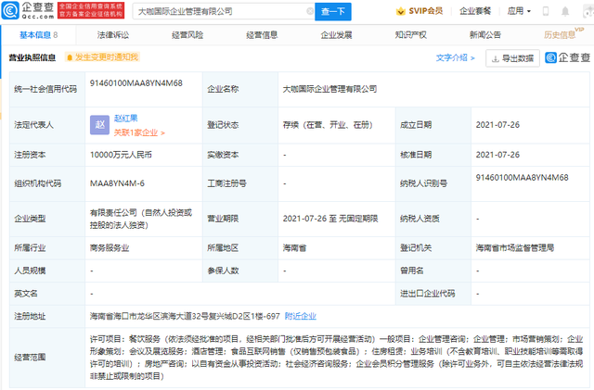Click the SVIP会员 crown icon
594x390 pixels.
[400, 11]
